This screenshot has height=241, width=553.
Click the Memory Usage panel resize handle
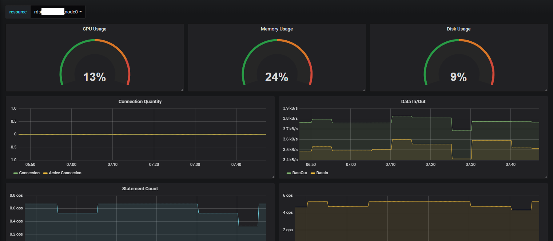click(364, 90)
